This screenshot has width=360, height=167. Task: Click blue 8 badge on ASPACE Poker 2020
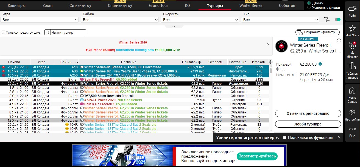tap(82, 100)
